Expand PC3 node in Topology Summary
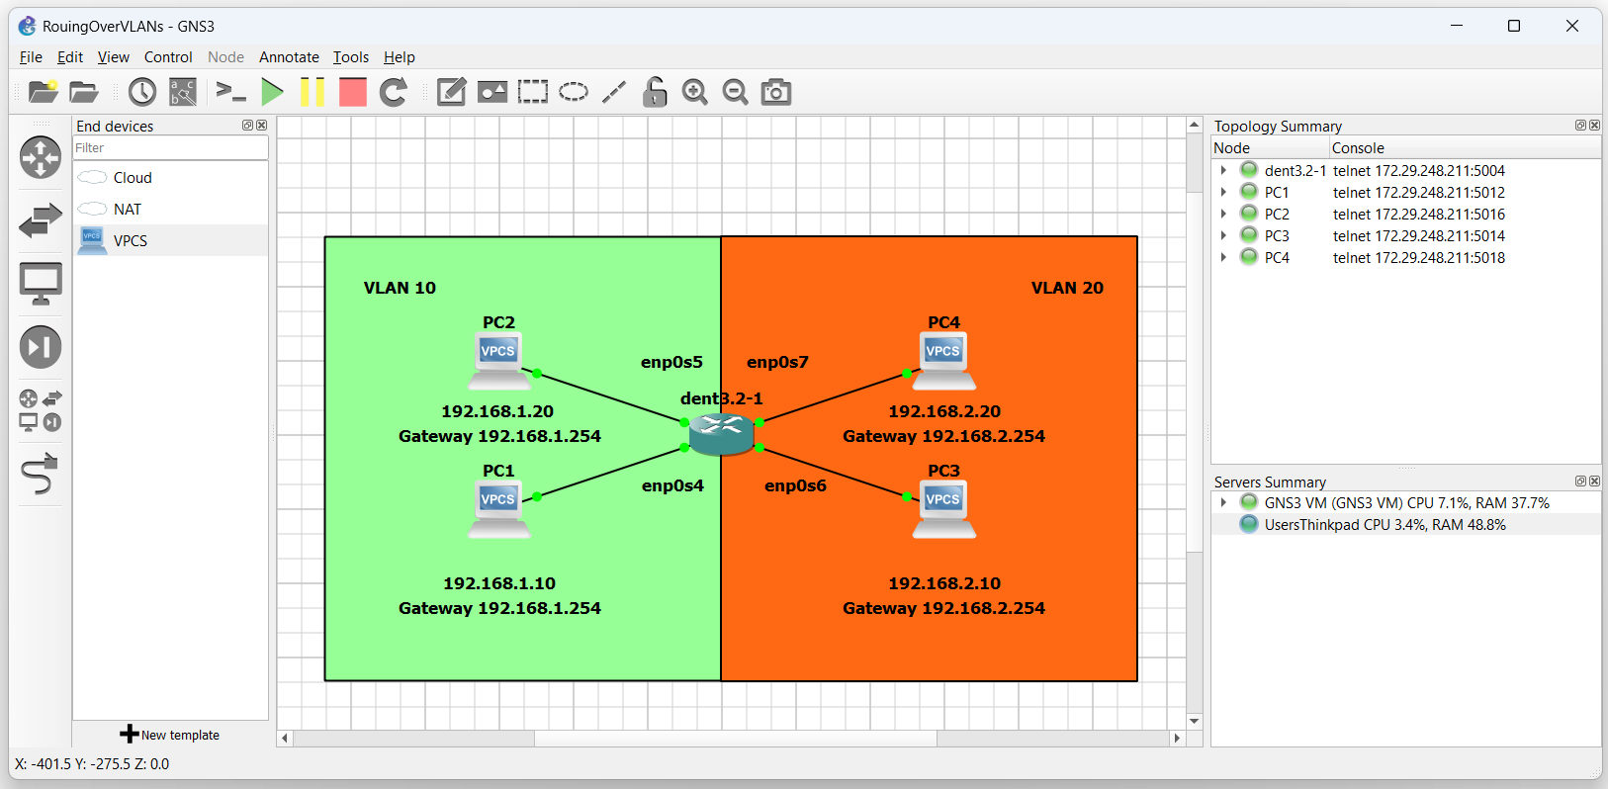This screenshot has height=789, width=1608. pyautogui.click(x=1223, y=235)
